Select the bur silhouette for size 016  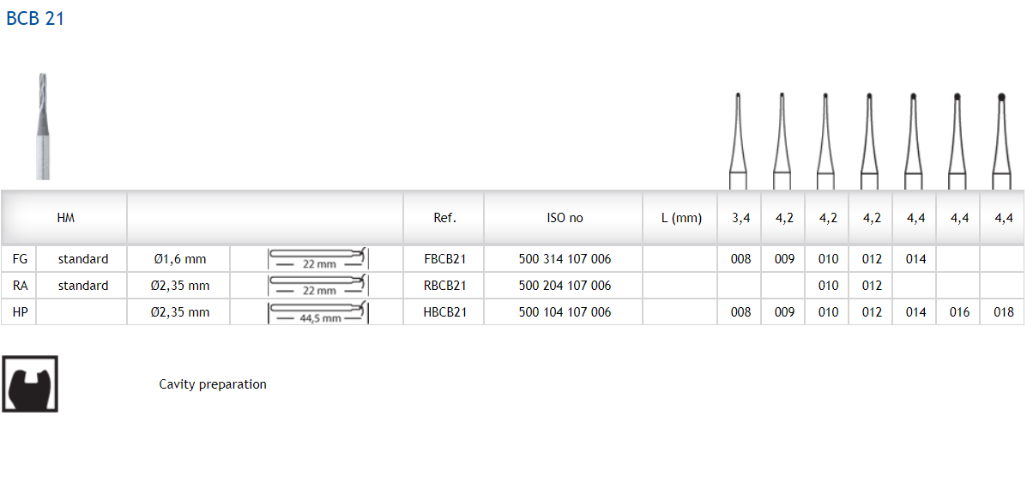[x=957, y=140]
